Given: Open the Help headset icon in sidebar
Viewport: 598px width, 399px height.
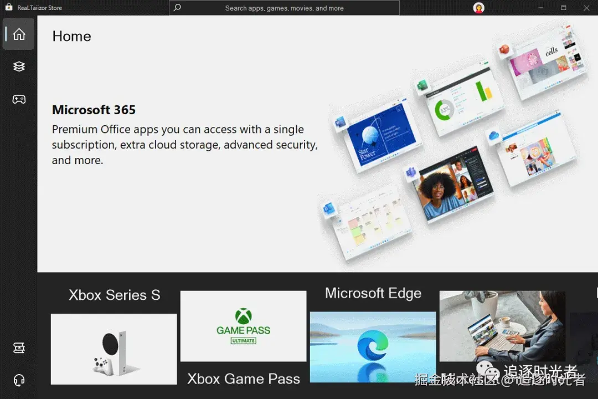Looking at the screenshot, I should click(19, 380).
